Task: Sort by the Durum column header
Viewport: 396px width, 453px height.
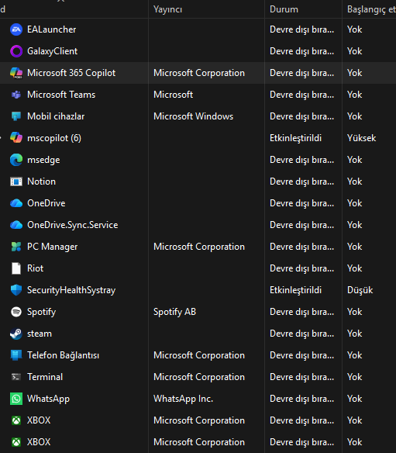Action: coord(284,9)
